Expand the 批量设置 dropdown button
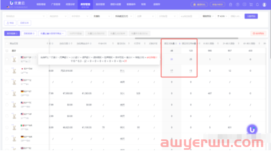The height and width of the screenshot is (155, 271). (x=52, y=33)
